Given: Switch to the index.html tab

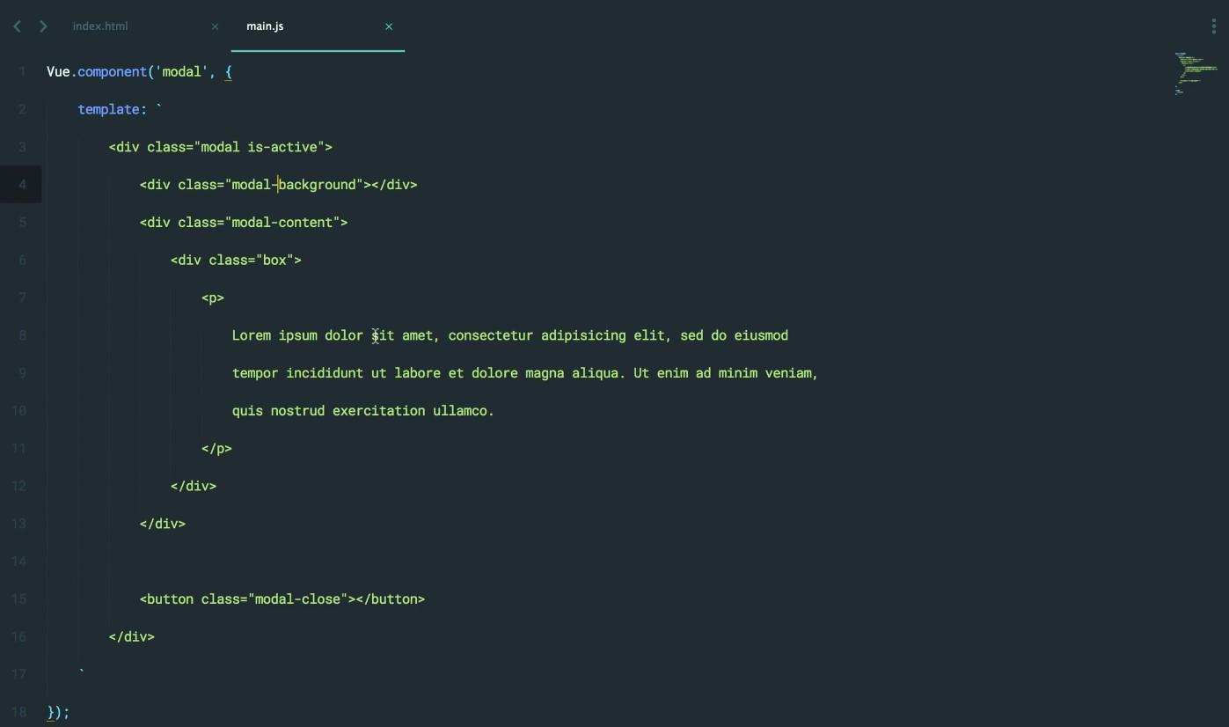Looking at the screenshot, I should 100,26.
